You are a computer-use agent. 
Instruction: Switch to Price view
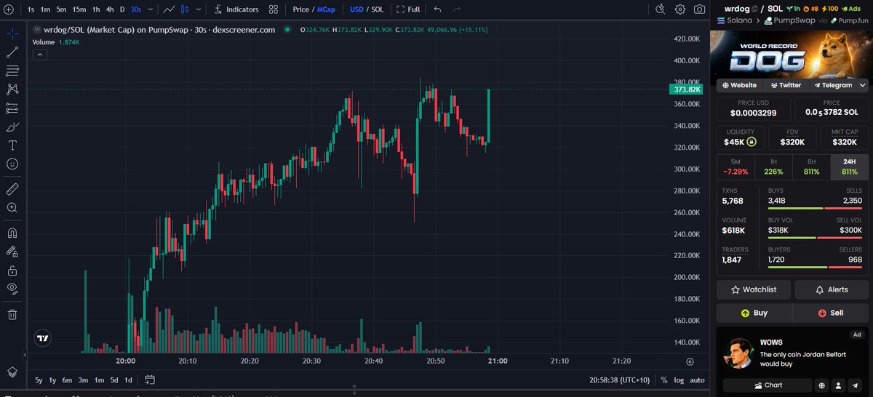300,9
